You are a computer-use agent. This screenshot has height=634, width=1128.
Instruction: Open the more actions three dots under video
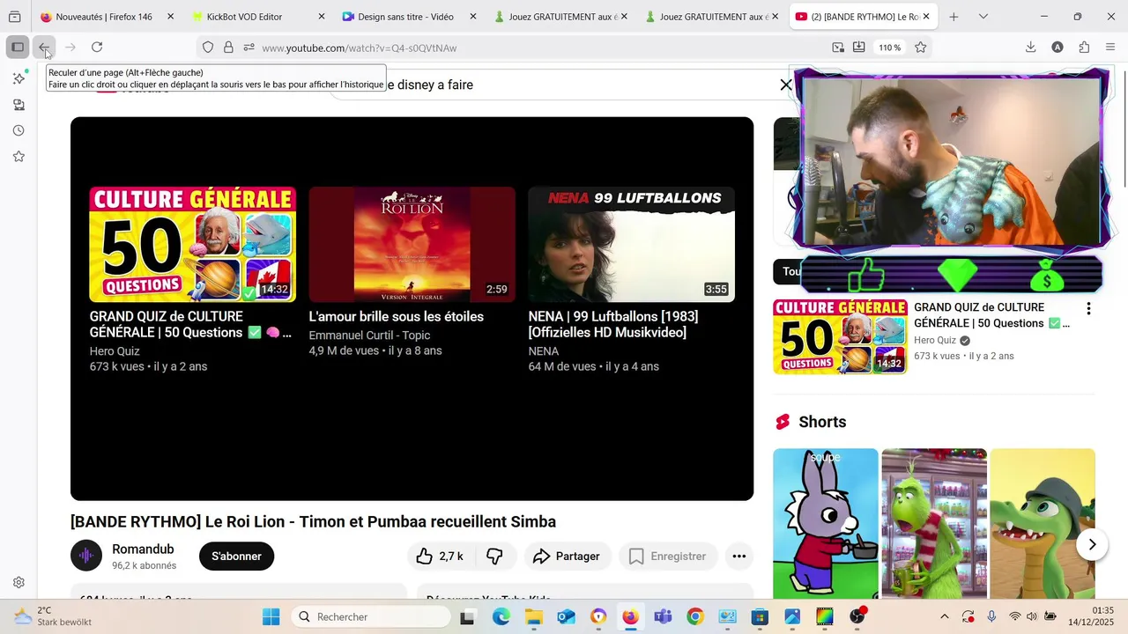tap(739, 557)
